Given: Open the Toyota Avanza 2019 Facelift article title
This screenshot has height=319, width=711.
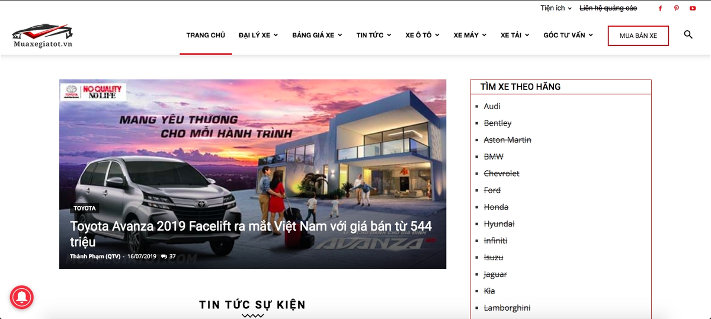Looking at the screenshot, I should pyautogui.click(x=251, y=234).
